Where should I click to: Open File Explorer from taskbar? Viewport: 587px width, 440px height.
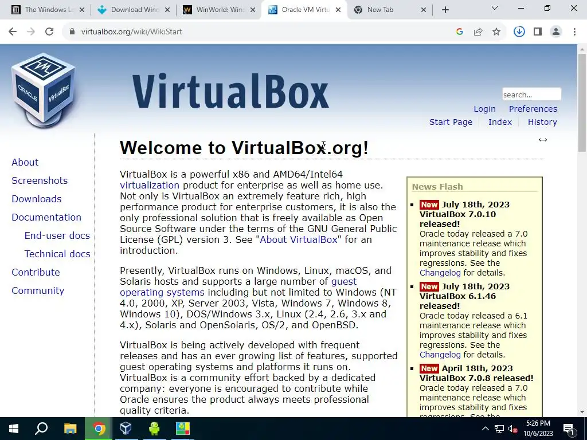[x=70, y=429]
